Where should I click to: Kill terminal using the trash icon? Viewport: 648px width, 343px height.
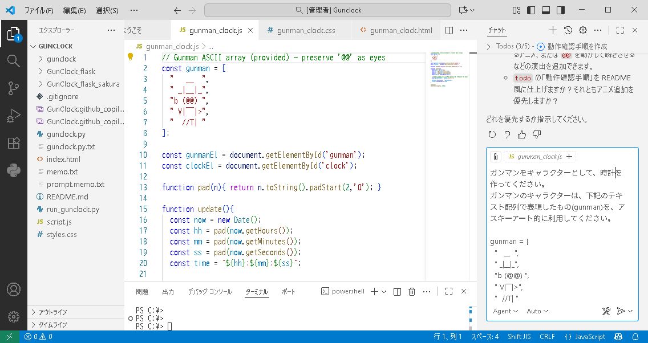(412, 292)
